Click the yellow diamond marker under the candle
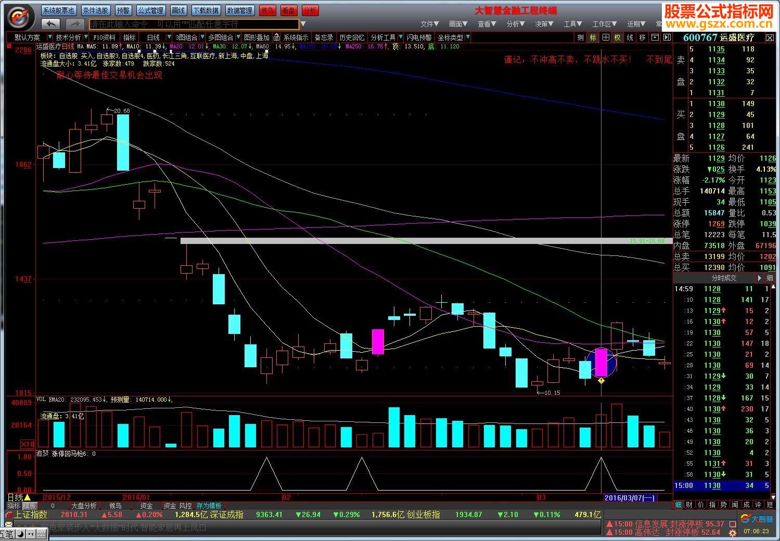This screenshot has width=780, height=541. (x=601, y=381)
